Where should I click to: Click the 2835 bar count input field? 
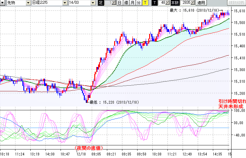[x=185, y=3]
